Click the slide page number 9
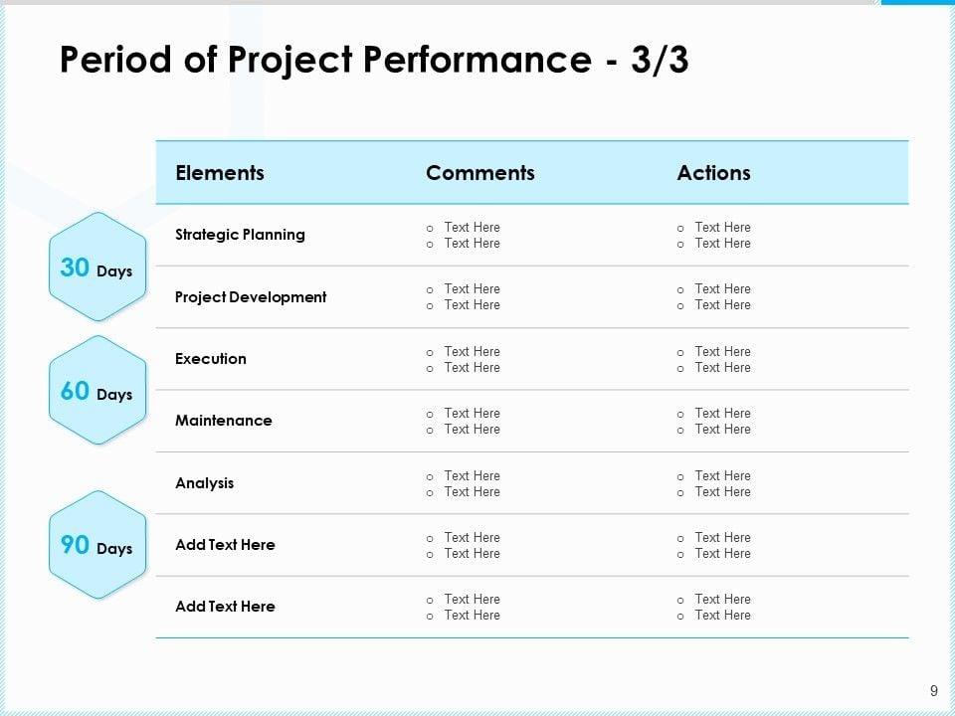This screenshot has height=716, width=955. pyautogui.click(x=933, y=691)
